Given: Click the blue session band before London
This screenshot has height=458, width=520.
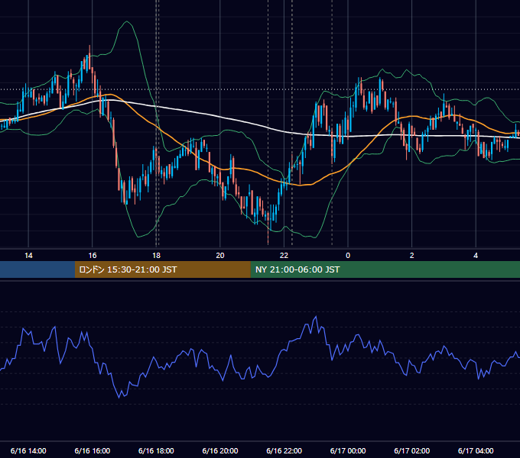Looking at the screenshot, I should pos(37,269).
